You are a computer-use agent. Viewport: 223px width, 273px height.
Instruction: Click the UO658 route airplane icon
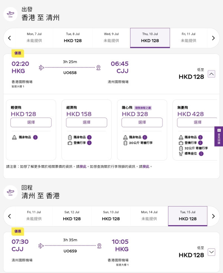tap(42, 68)
